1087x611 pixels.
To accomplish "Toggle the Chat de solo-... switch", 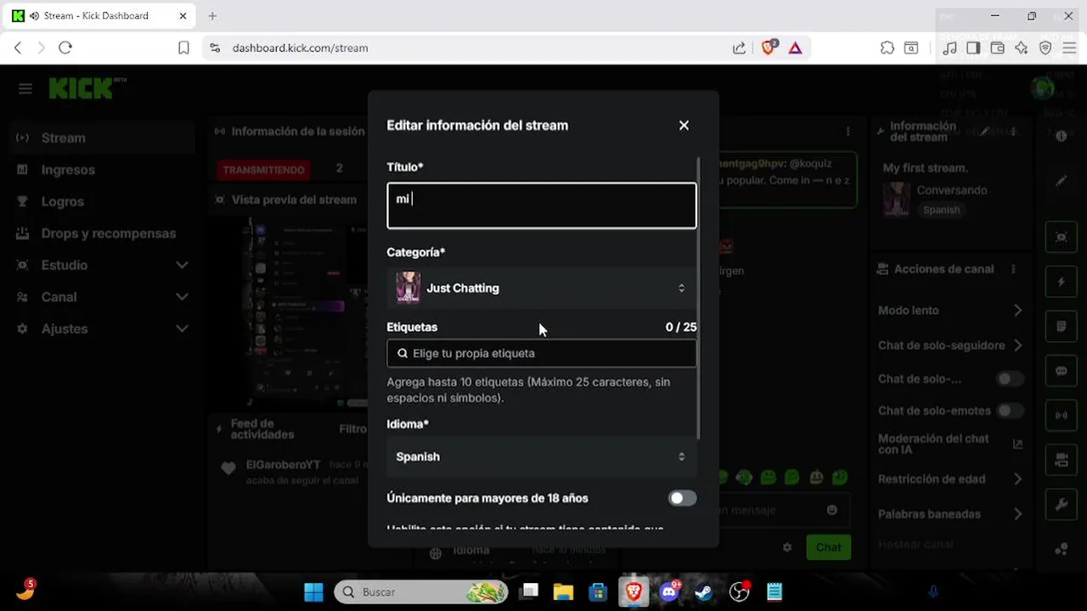I will pos(1010,378).
